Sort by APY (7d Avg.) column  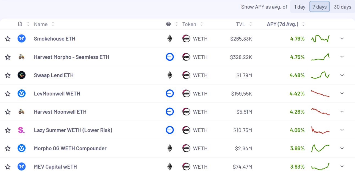pyautogui.click(x=286, y=24)
